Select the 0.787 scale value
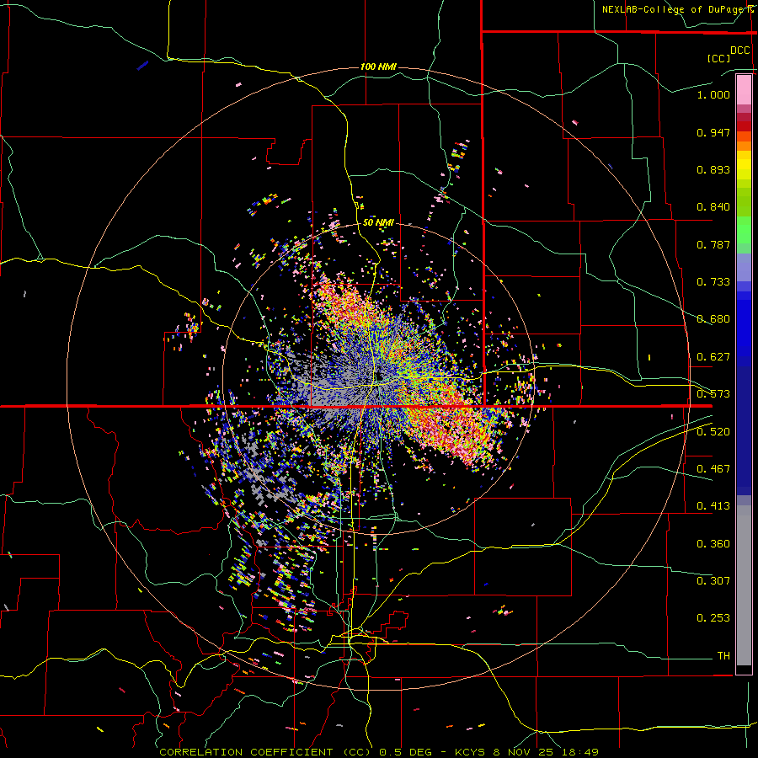Viewport: 758px width, 758px height. 713,244
